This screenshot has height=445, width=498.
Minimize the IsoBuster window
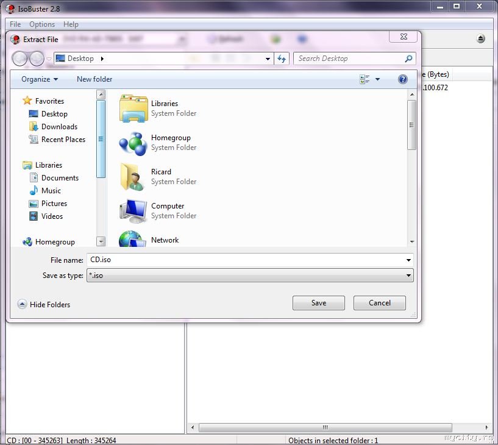click(440, 6)
